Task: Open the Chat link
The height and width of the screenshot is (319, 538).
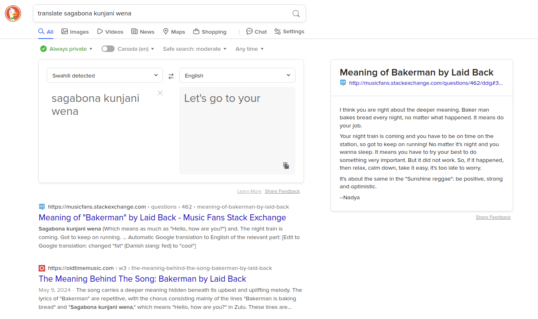Action: pyautogui.click(x=256, y=32)
